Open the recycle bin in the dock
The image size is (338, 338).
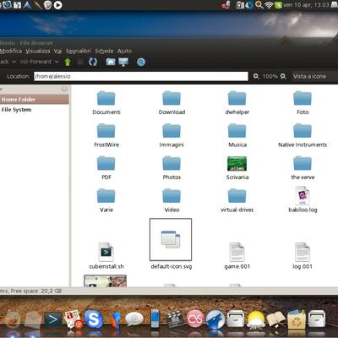[296, 319]
